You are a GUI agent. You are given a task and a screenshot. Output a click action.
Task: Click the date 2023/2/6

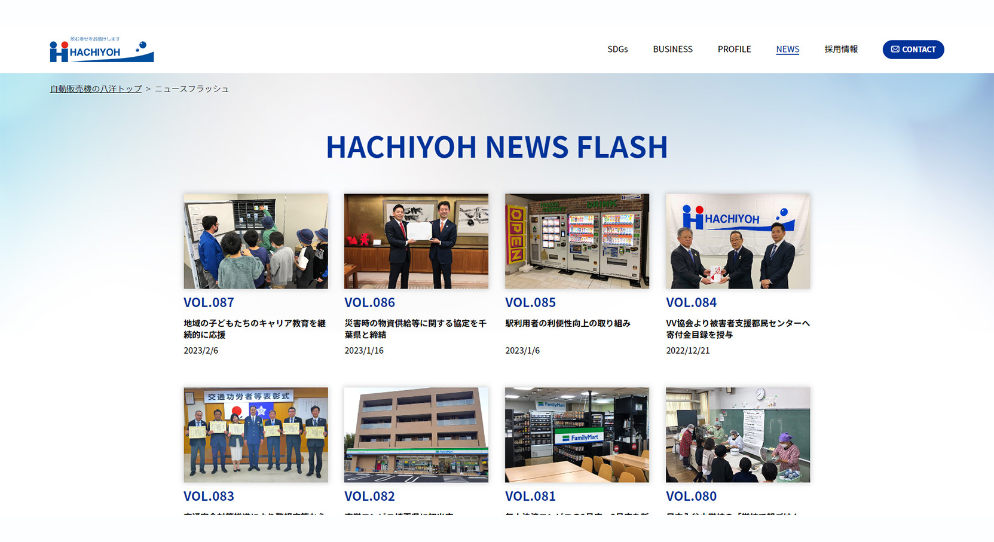[x=201, y=351]
